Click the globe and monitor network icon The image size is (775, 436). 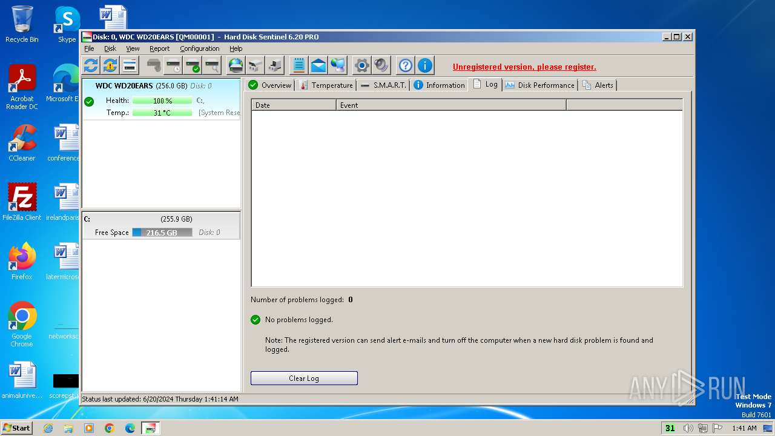pyautogui.click(x=338, y=65)
